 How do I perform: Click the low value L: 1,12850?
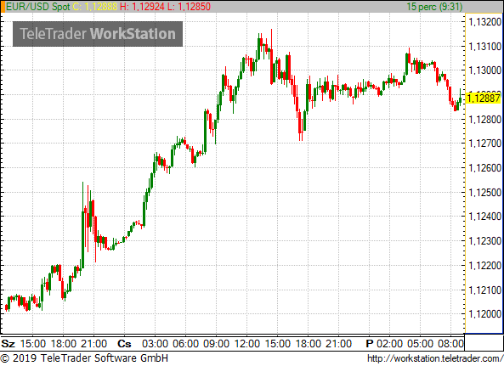coord(189,7)
